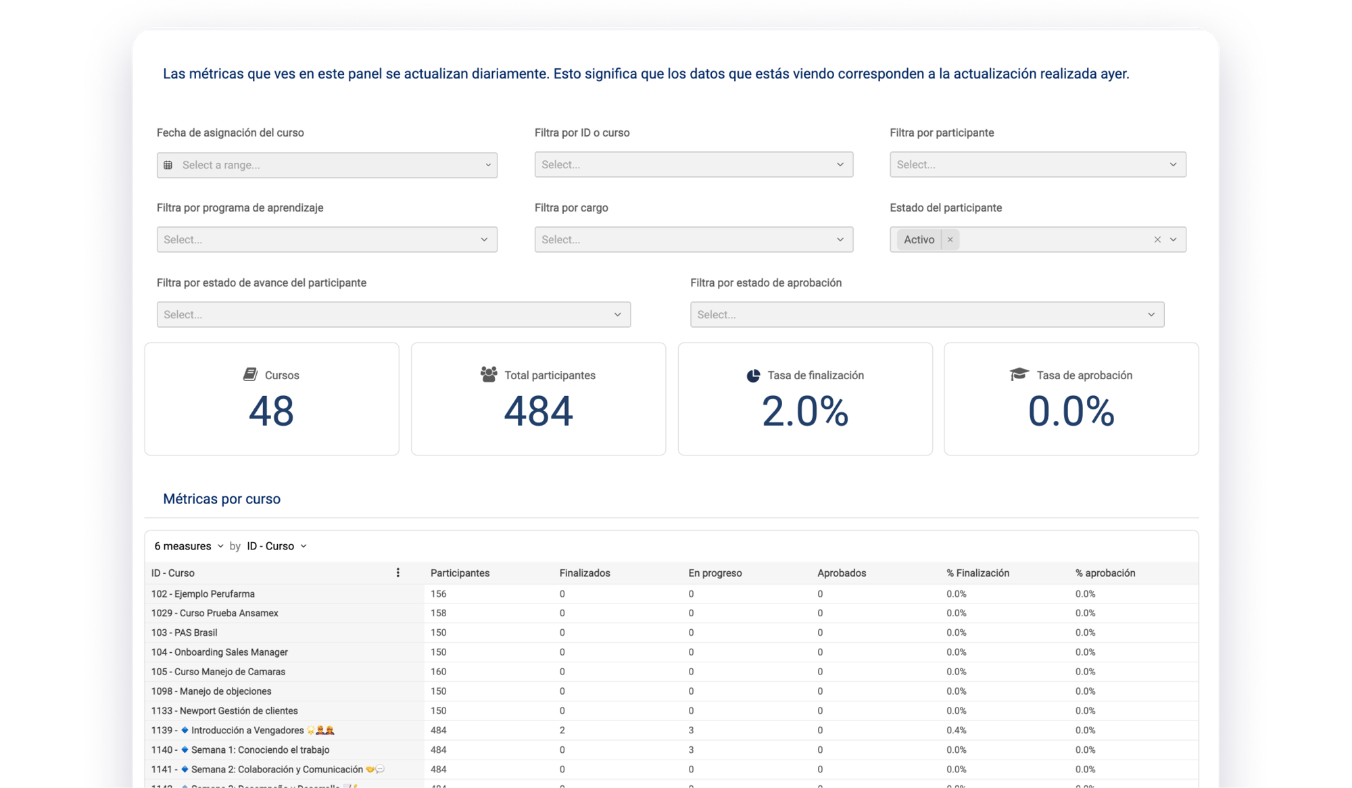Click the Total participantes people icon
The height and width of the screenshot is (788, 1352).
coord(489,374)
